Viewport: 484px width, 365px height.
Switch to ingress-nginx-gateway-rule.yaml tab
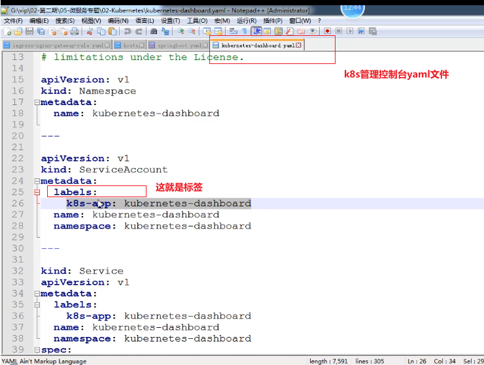pos(58,45)
